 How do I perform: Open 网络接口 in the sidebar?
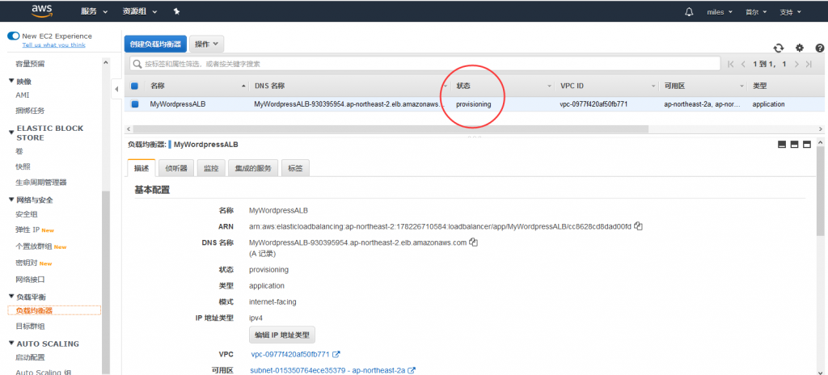coord(30,279)
